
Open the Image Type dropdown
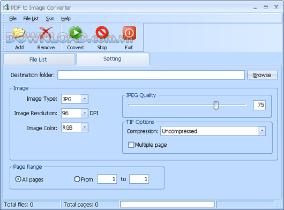(85, 99)
